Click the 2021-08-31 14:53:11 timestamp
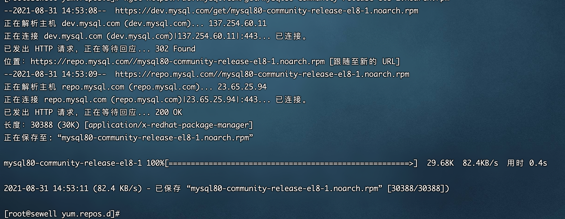 tap(46, 189)
